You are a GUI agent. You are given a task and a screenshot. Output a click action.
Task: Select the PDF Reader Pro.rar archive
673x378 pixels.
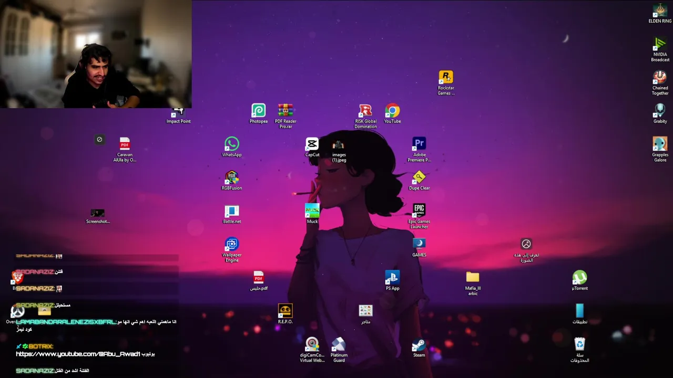click(285, 116)
